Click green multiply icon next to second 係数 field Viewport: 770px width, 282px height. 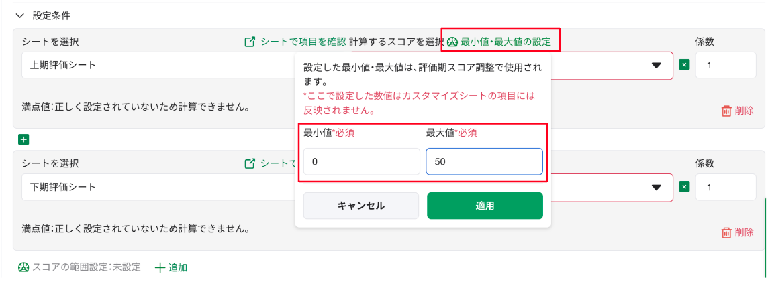[684, 186]
